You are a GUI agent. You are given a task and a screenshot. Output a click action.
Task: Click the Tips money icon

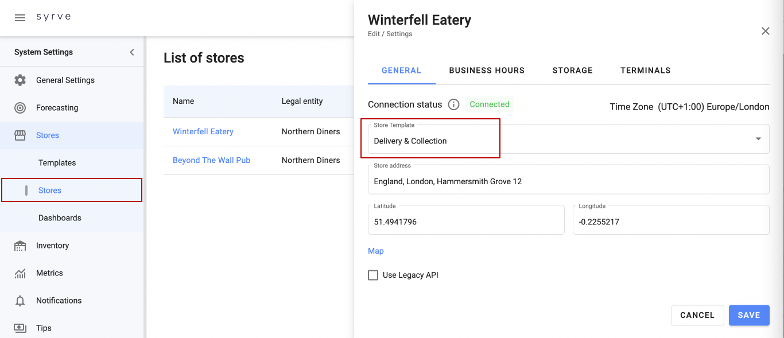(x=20, y=328)
